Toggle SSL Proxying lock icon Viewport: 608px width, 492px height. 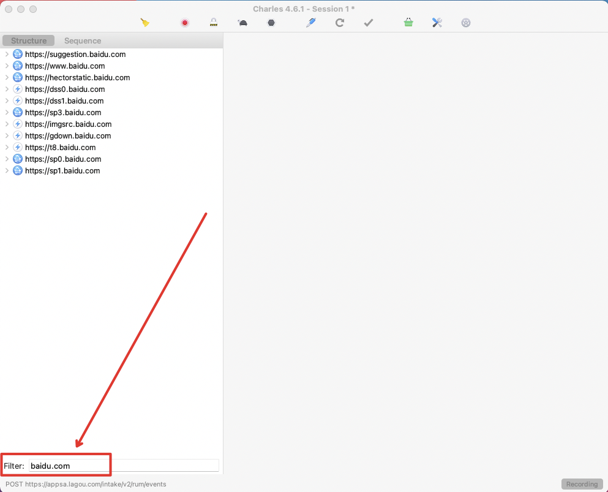point(214,23)
